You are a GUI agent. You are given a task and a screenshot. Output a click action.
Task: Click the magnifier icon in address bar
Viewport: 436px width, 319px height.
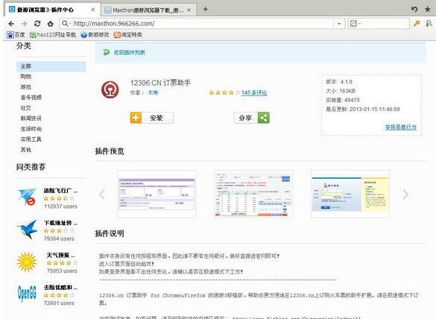(x=65, y=24)
